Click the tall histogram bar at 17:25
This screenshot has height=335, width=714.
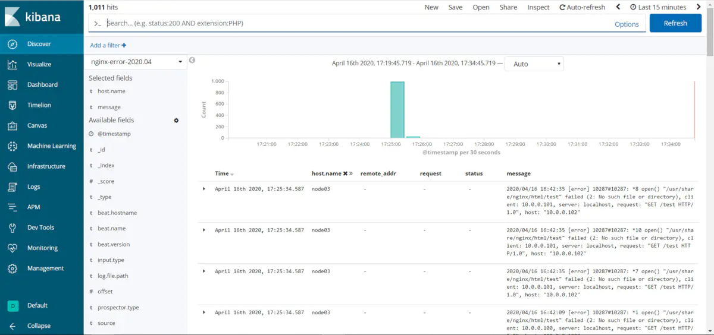397,110
